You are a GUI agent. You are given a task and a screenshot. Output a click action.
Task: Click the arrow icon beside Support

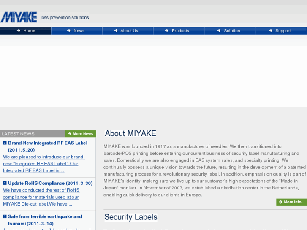click(270, 31)
